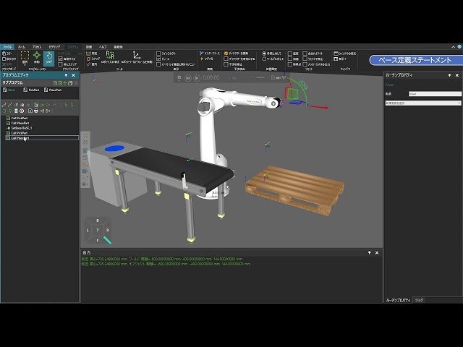Viewport: 463px width, 347px height.
Task: Open simulation settings gear in viewport
Action: click(x=179, y=78)
